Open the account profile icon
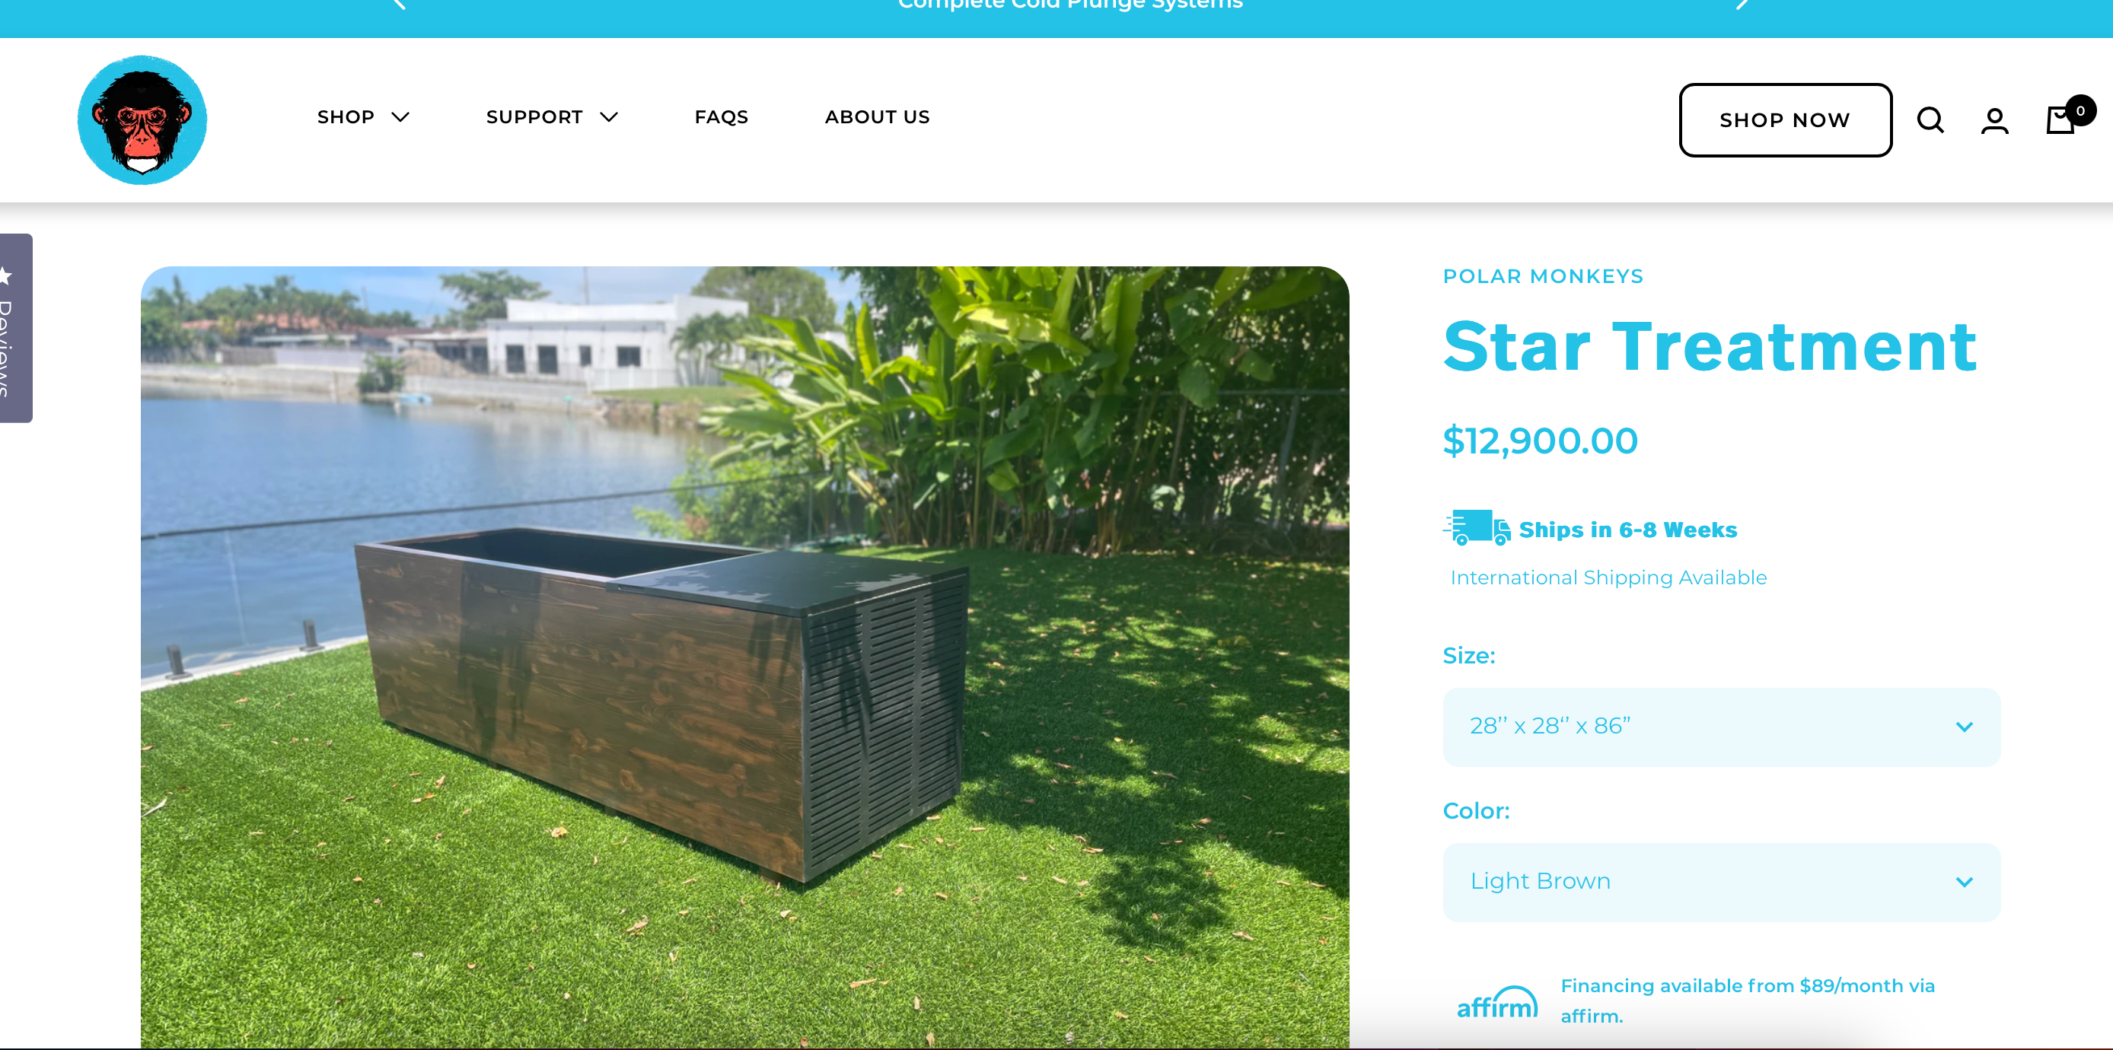 [1995, 120]
